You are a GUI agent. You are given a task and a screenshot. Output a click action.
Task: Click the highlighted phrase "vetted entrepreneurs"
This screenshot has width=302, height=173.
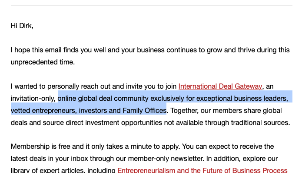43,110
